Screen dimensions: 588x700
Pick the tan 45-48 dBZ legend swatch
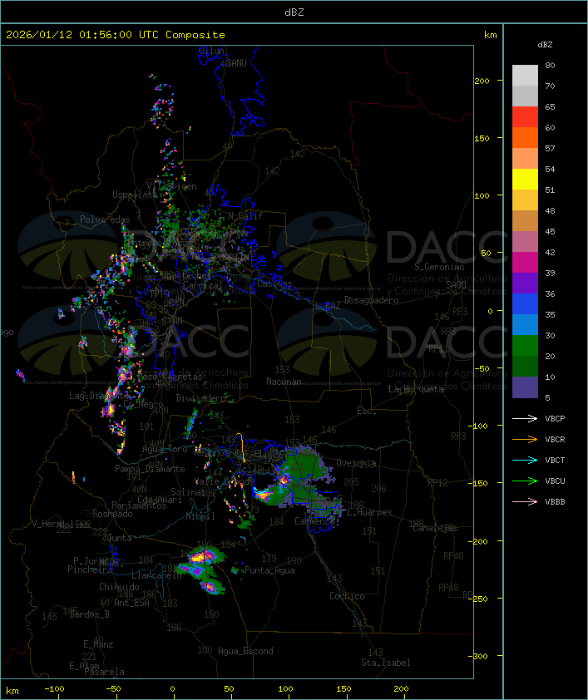coord(525,221)
